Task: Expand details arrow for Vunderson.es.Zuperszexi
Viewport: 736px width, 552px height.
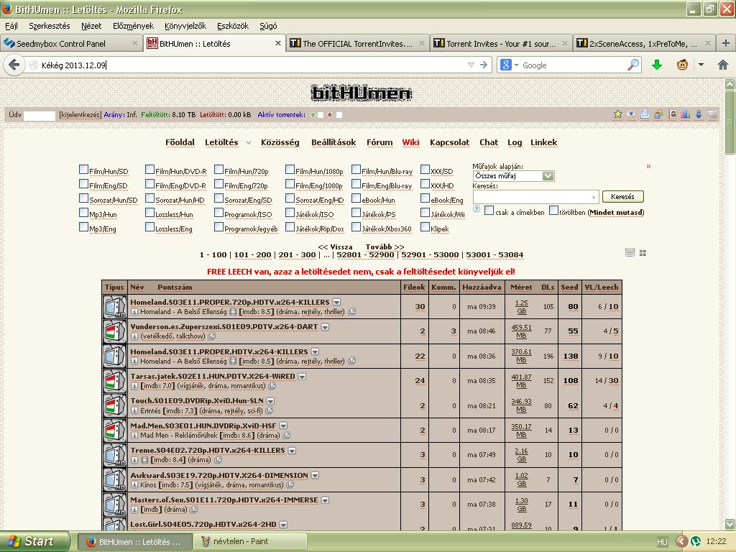Action: pos(326,327)
